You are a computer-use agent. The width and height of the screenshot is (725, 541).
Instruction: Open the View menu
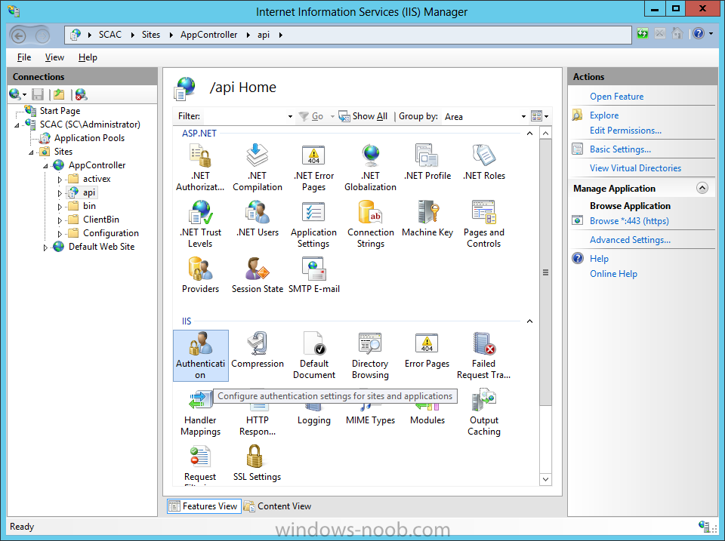click(54, 57)
